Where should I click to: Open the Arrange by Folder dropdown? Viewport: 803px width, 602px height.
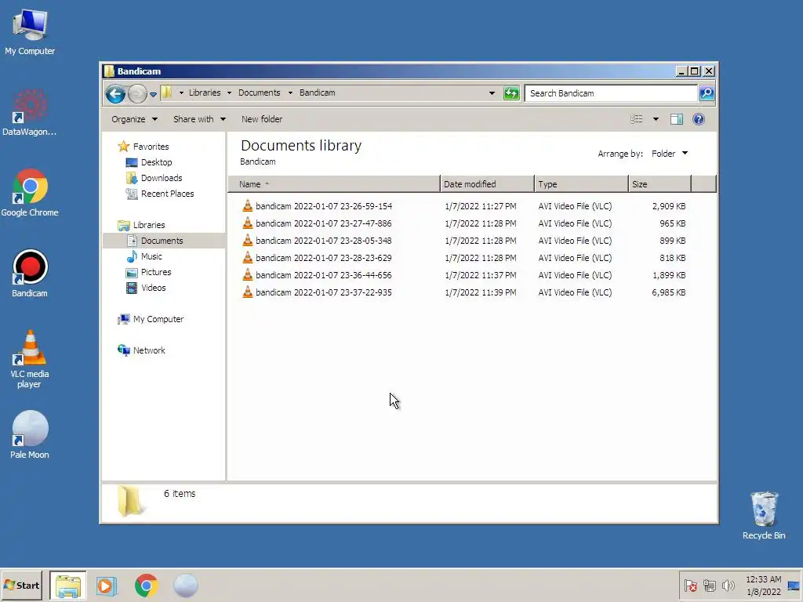coord(670,154)
